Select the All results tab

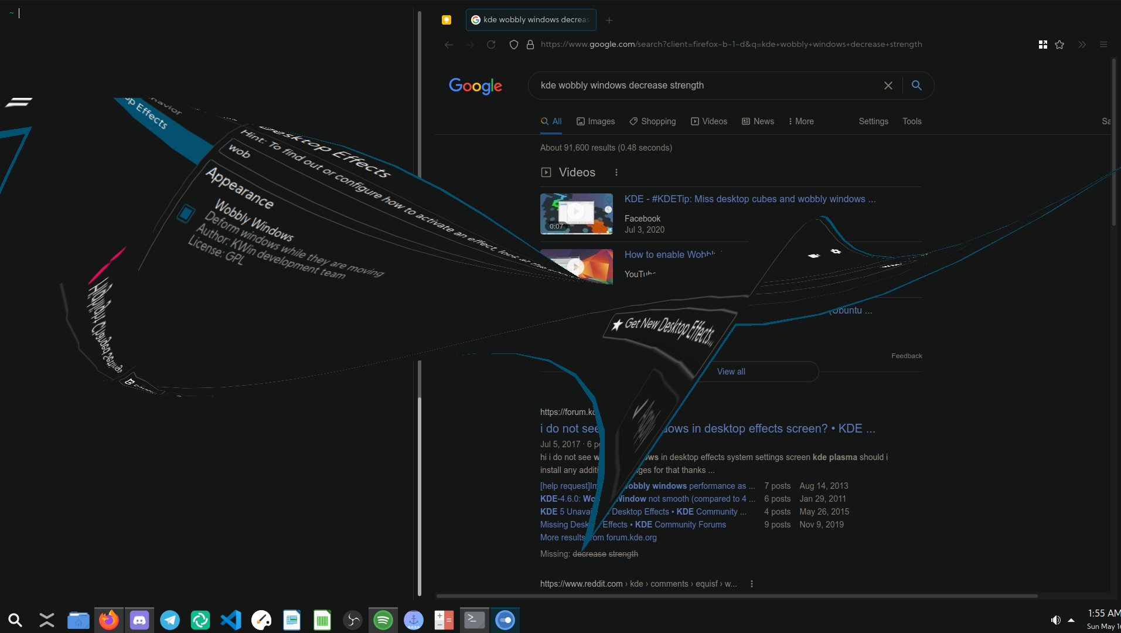[x=551, y=121]
